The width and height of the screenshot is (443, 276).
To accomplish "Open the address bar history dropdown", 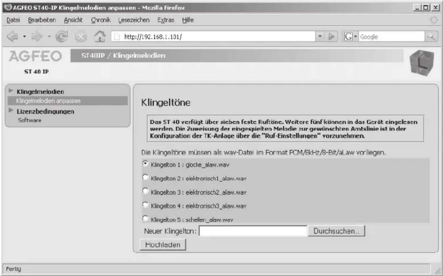I will pyautogui.click(x=320, y=37).
